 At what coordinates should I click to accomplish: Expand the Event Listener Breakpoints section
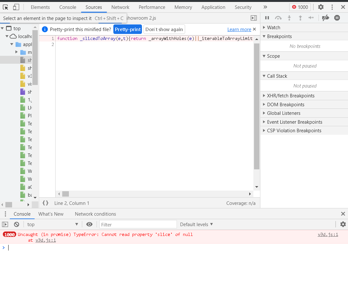[x=294, y=122]
